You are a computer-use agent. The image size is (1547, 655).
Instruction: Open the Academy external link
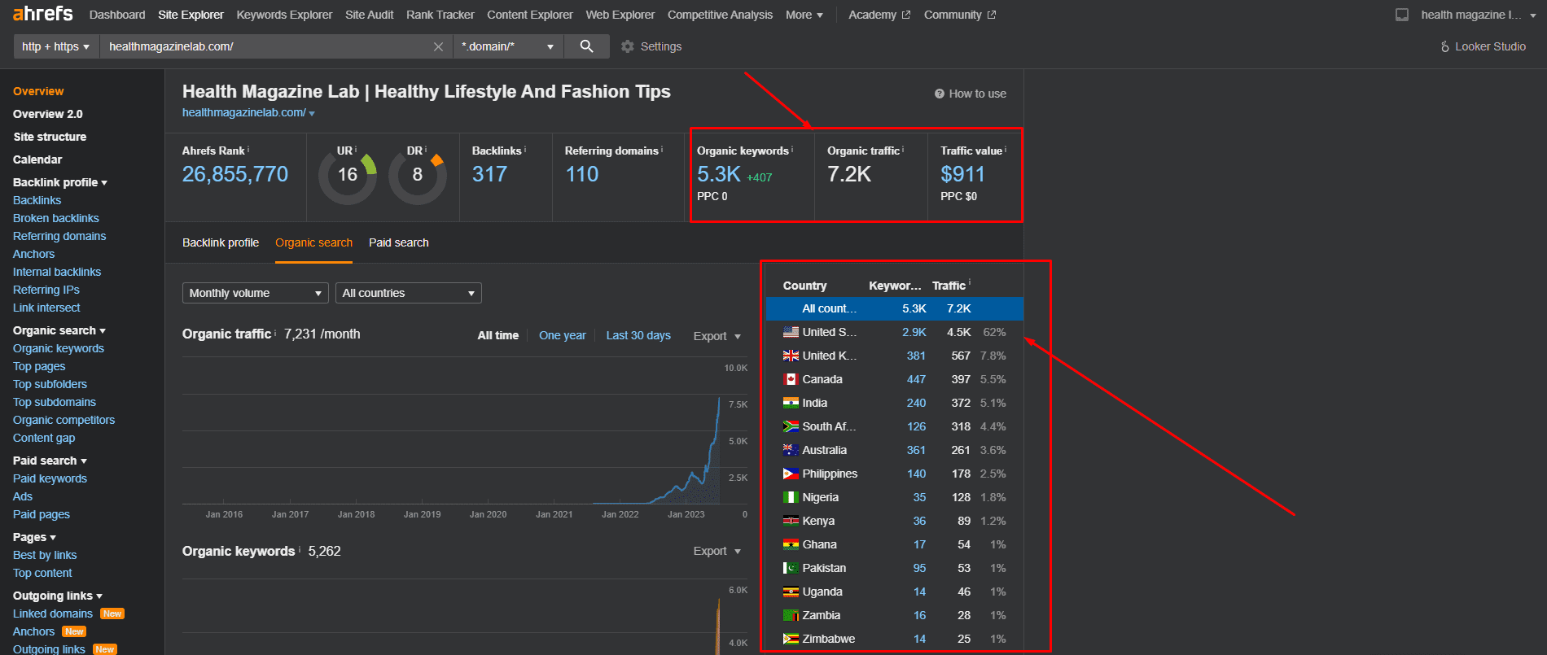[x=879, y=15]
